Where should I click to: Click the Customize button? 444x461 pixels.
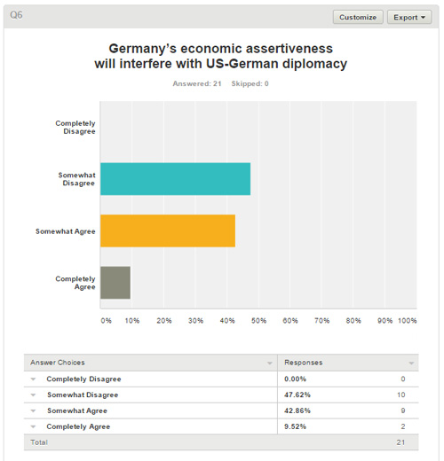tap(358, 17)
